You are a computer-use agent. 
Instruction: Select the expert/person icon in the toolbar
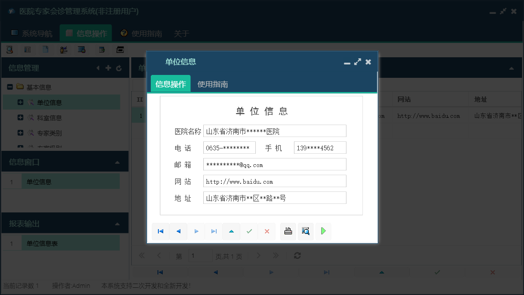63,49
